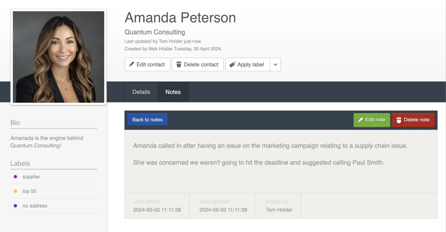Click the blue dot beside no address
Screen dimensions: 446x232
point(15,205)
